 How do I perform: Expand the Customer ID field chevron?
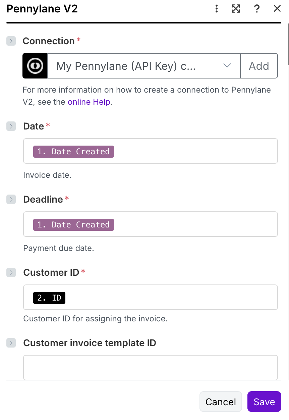[11, 273]
